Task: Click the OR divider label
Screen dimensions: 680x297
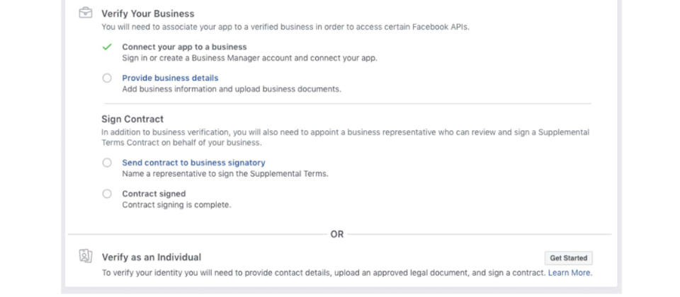Action: click(337, 234)
